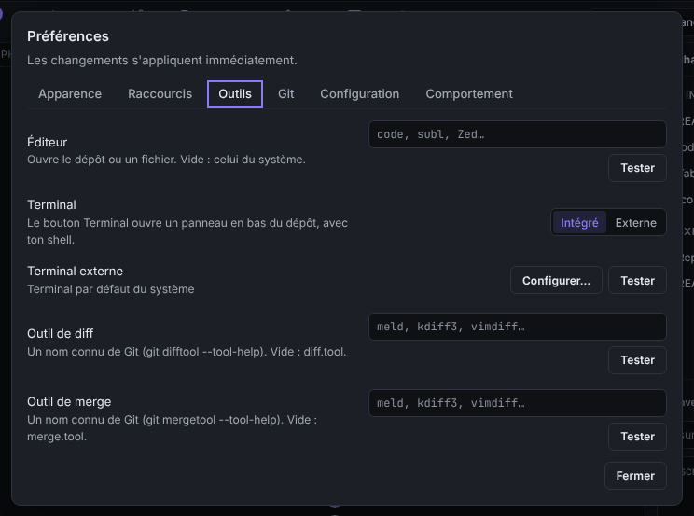
Task: Select the Outils tab
Action: pyautogui.click(x=235, y=94)
